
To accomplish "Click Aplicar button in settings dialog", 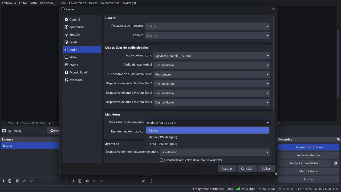I will click(266, 168).
